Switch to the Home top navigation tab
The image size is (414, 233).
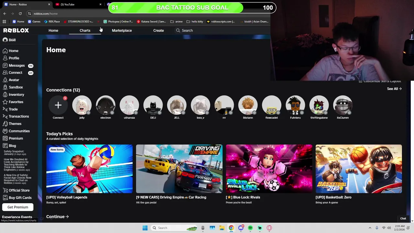[53, 30]
